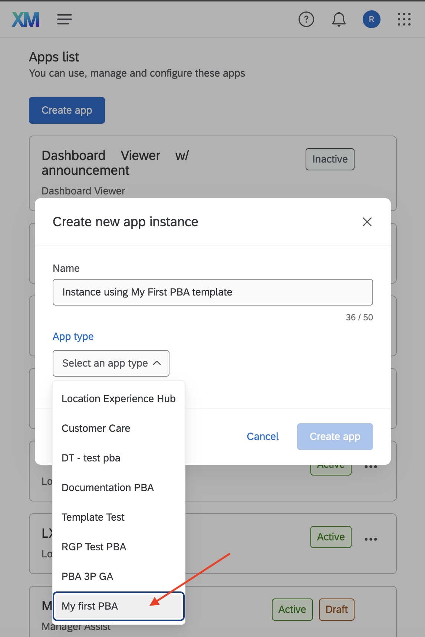Choose RGP Test PBA option

(x=119, y=547)
